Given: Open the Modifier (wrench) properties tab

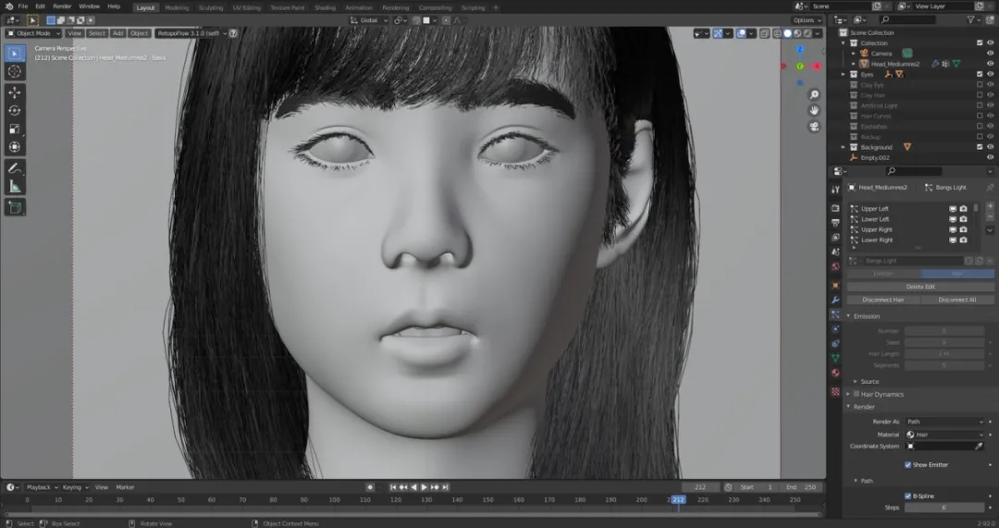Looking at the screenshot, I should tap(835, 300).
